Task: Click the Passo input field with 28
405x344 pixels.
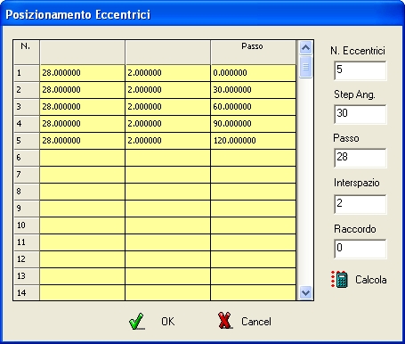Action: click(x=360, y=158)
